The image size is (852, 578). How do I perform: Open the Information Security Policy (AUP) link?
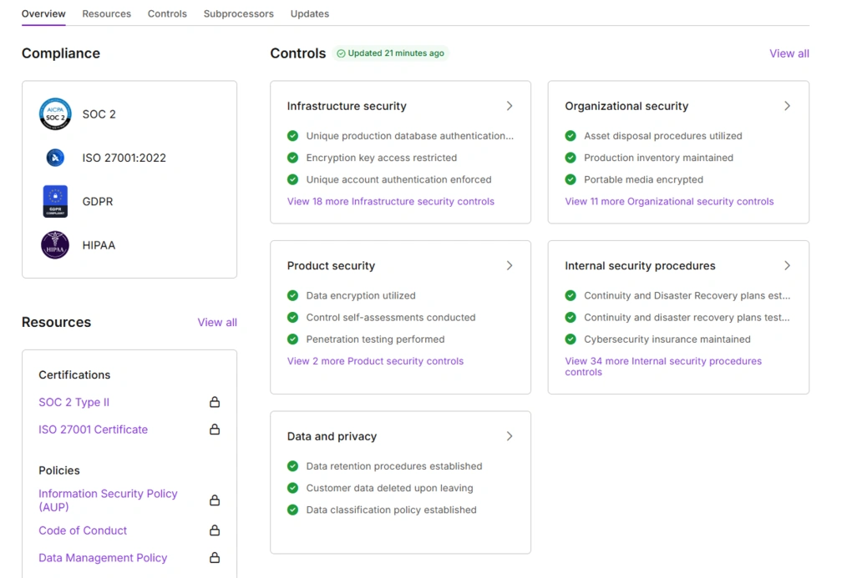(x=108, y=500)
